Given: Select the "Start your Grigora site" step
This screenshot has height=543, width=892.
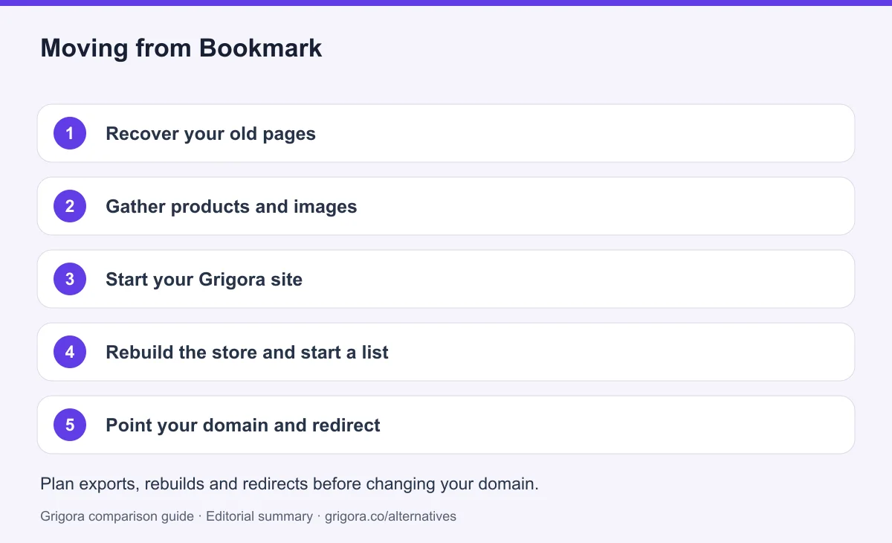Looking at the screenshot, I should pos(446,279).
